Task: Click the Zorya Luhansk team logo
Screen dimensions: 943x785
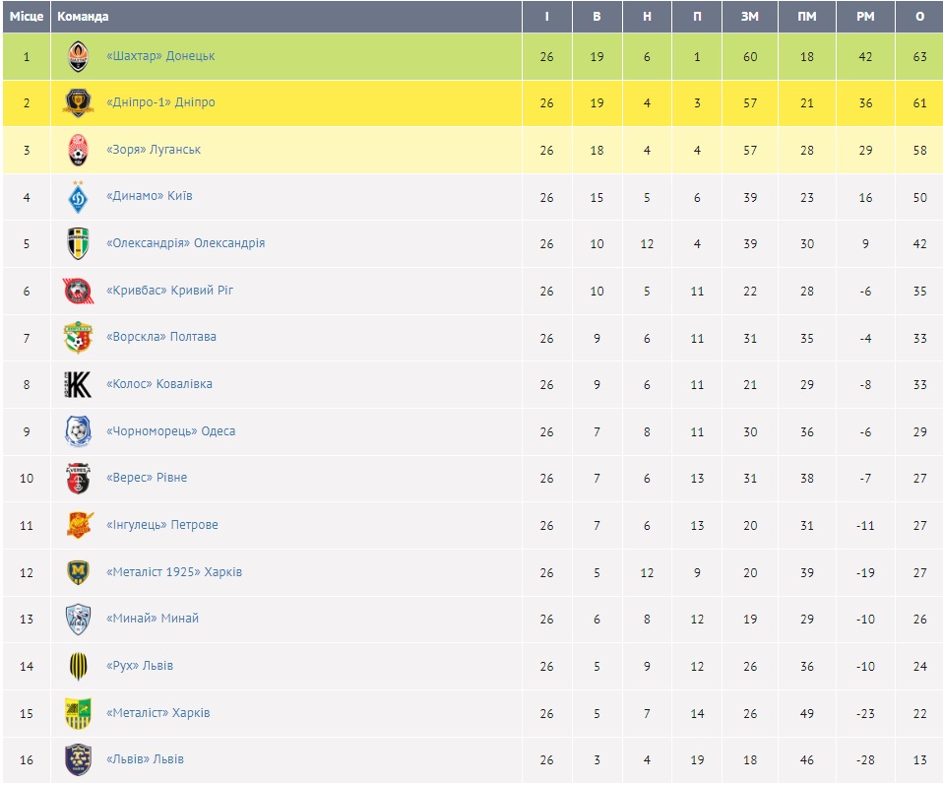Action: (78, 151)
